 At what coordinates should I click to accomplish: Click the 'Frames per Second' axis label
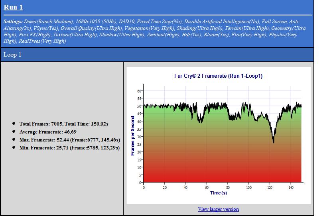(x=132, y=136)
